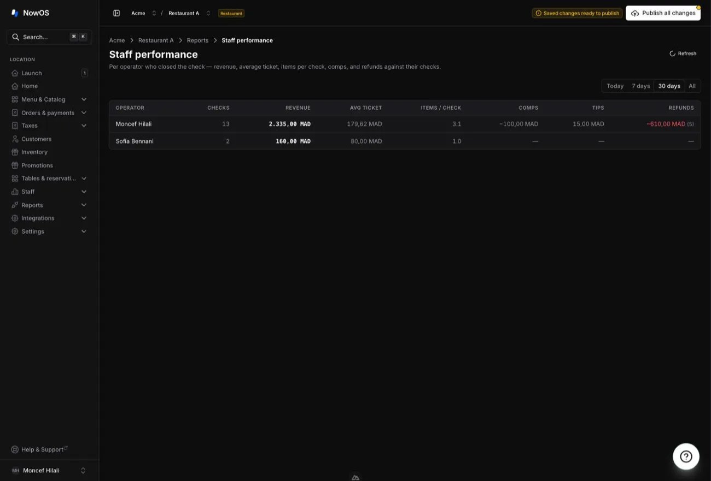Click the −610,00 MAD refund value
This screenshot has width=711, height=481.
coord(666,124)
